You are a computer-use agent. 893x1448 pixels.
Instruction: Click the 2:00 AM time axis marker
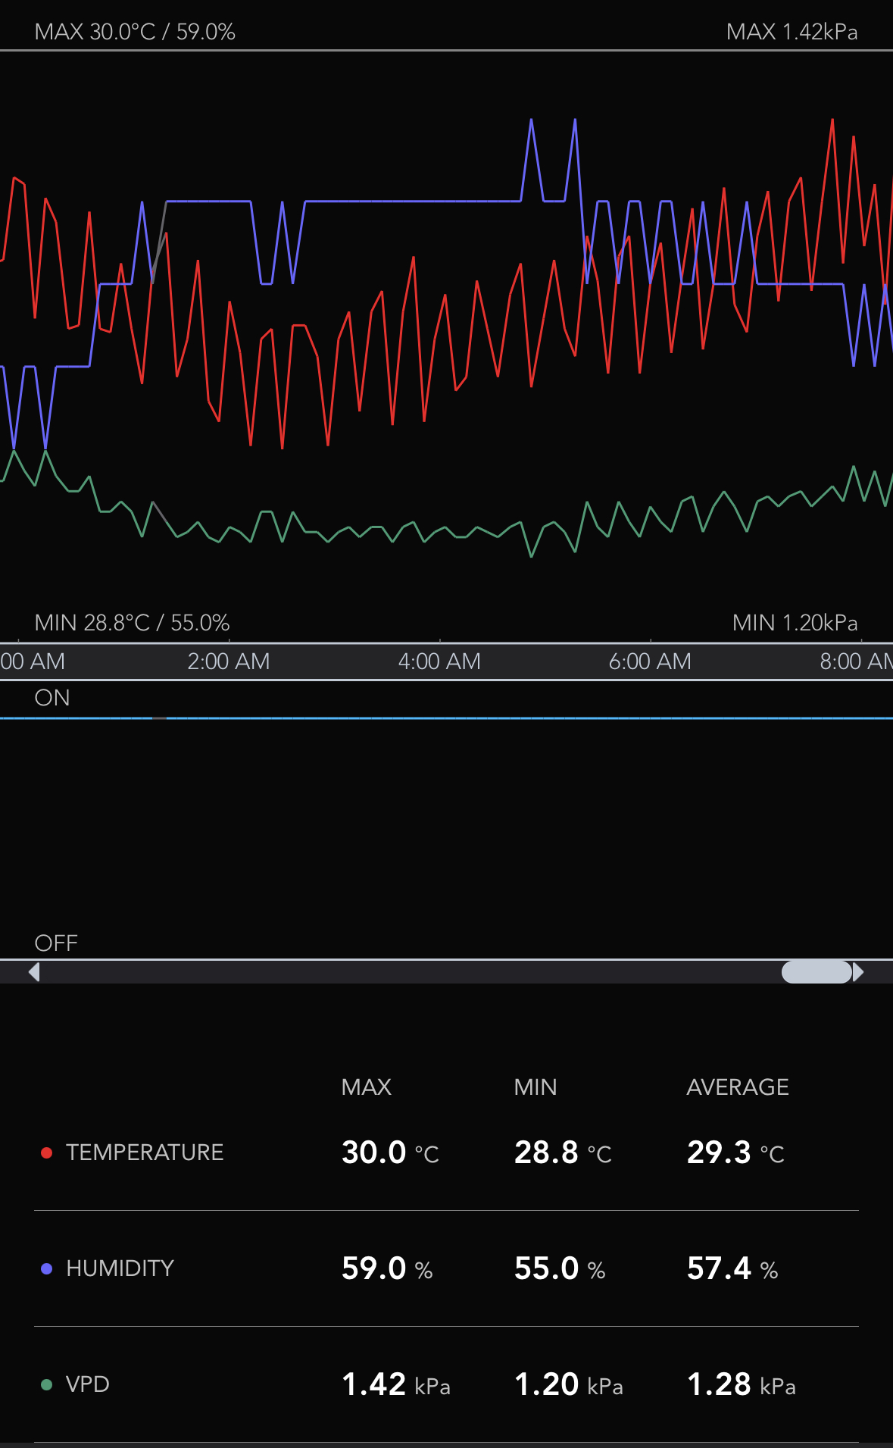228,661
